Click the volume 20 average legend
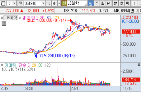 [34, 65]
